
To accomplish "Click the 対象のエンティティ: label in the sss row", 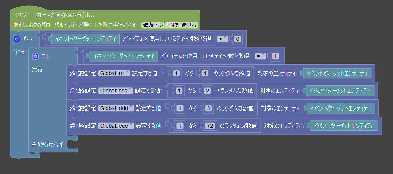I will [x=280, y=91].
